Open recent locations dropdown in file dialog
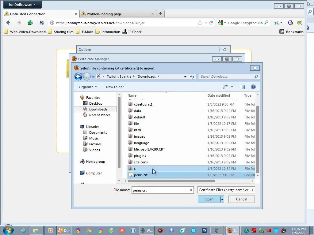This screenshot has width=314, height=235. [93, 77]
